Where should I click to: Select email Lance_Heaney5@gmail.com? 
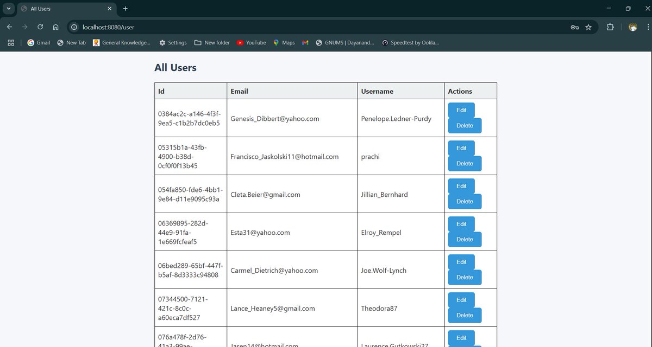click(273, 309)
